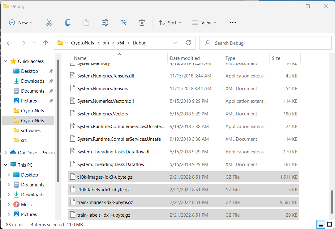Go up one directory level
Image resolution: width=335 pixels, height=229 pixels.
tap(46, 43)
